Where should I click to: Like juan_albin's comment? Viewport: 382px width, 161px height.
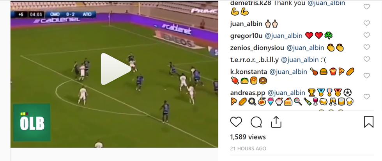click(x=367, y=23)
